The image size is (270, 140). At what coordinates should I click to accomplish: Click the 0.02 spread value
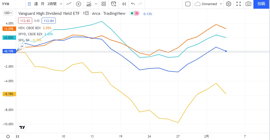pyautogui.click(x=37, y=21)
